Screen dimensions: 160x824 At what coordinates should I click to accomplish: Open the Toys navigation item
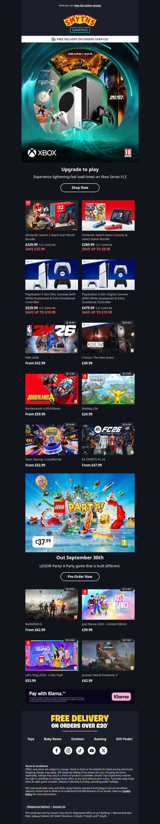point(31,739)
